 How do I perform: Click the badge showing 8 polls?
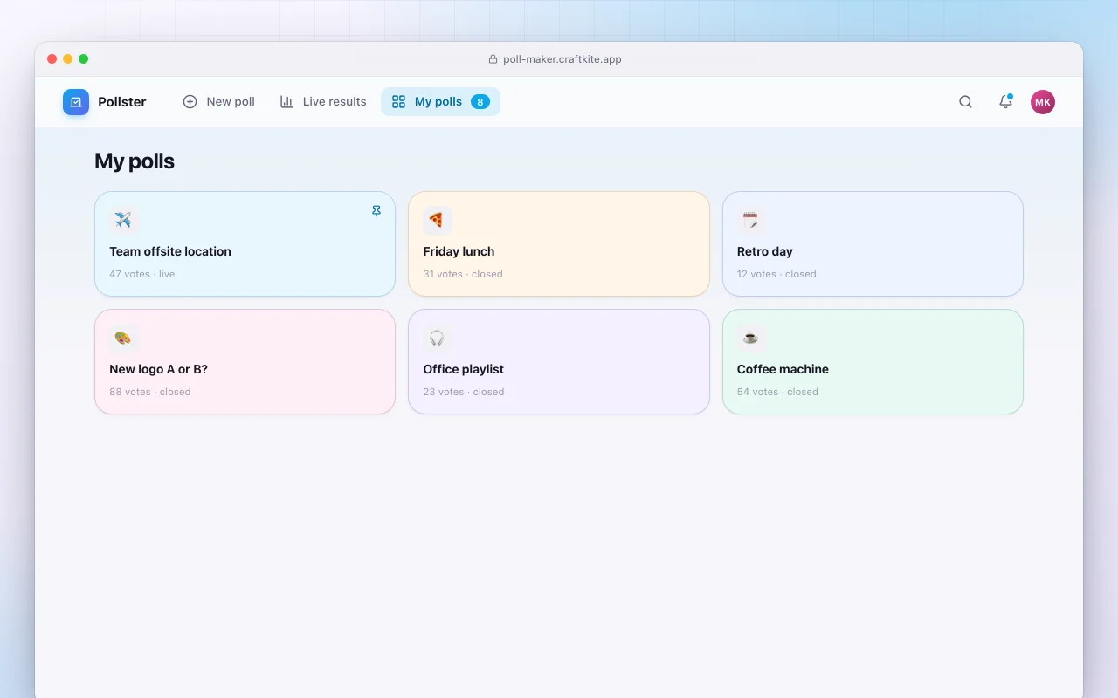(x=480, y=102)
